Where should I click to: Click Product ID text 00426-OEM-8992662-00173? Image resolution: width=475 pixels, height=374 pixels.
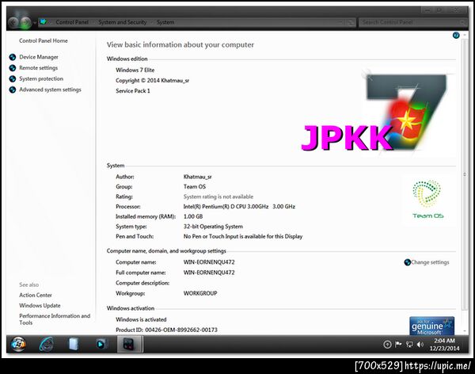click(181, 330)
